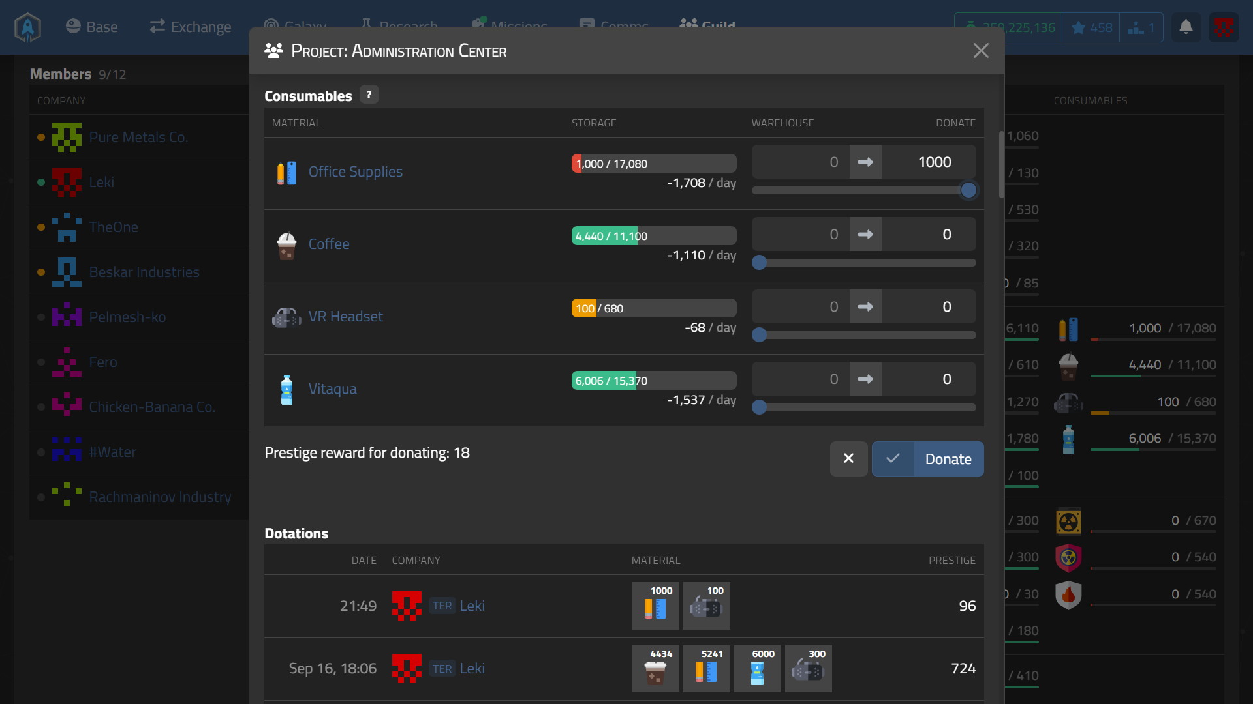
Task: Close the Administration Center project dialog
Action: (981, 51)
